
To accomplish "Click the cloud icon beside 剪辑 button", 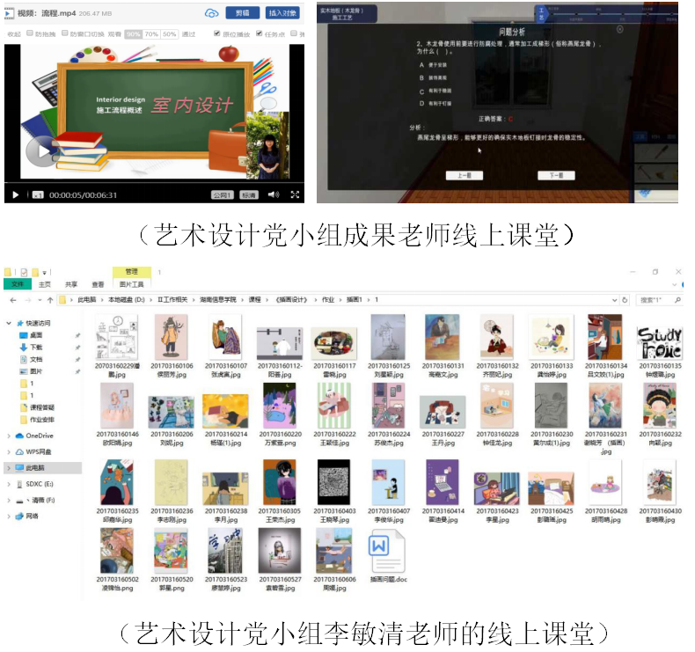I will (x=211, y=13).
